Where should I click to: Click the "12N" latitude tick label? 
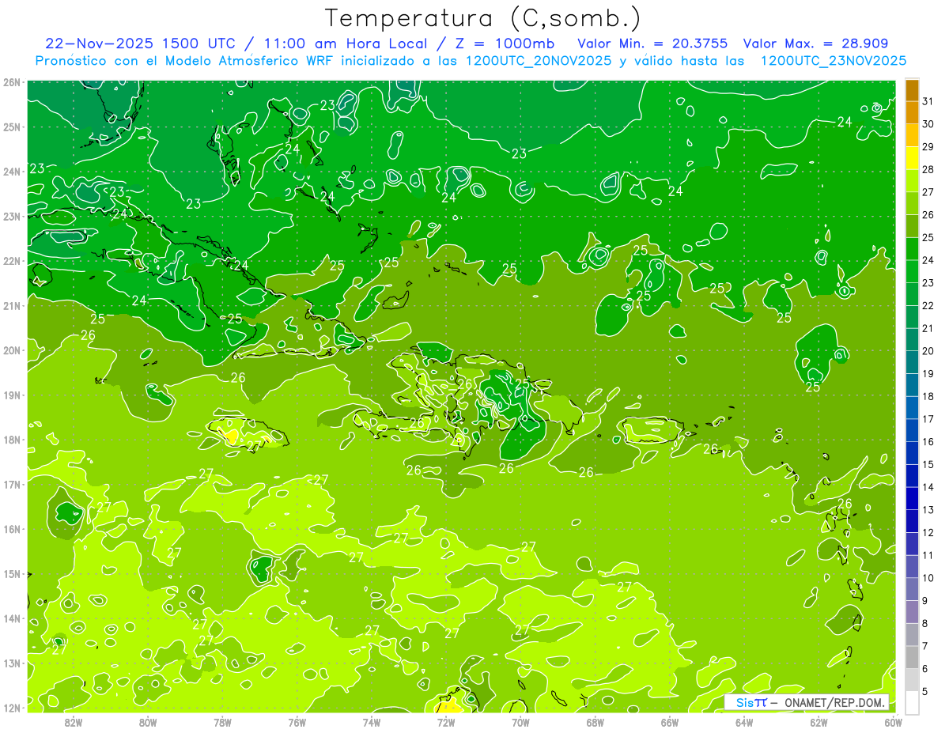pyautogui.click(x=13, y=708)
